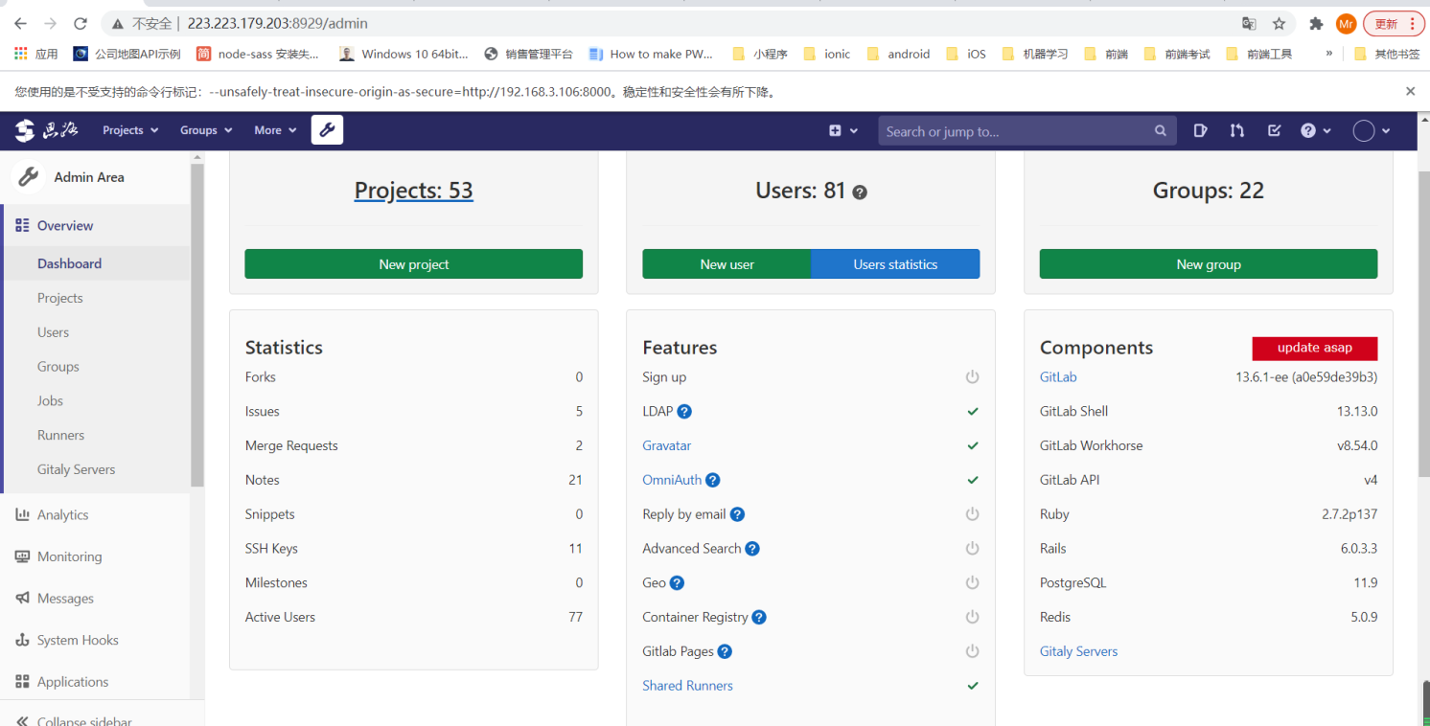1430x726 pixels.
Task: Open the Issues icon in top navbar
Action: pos(1200,130)
